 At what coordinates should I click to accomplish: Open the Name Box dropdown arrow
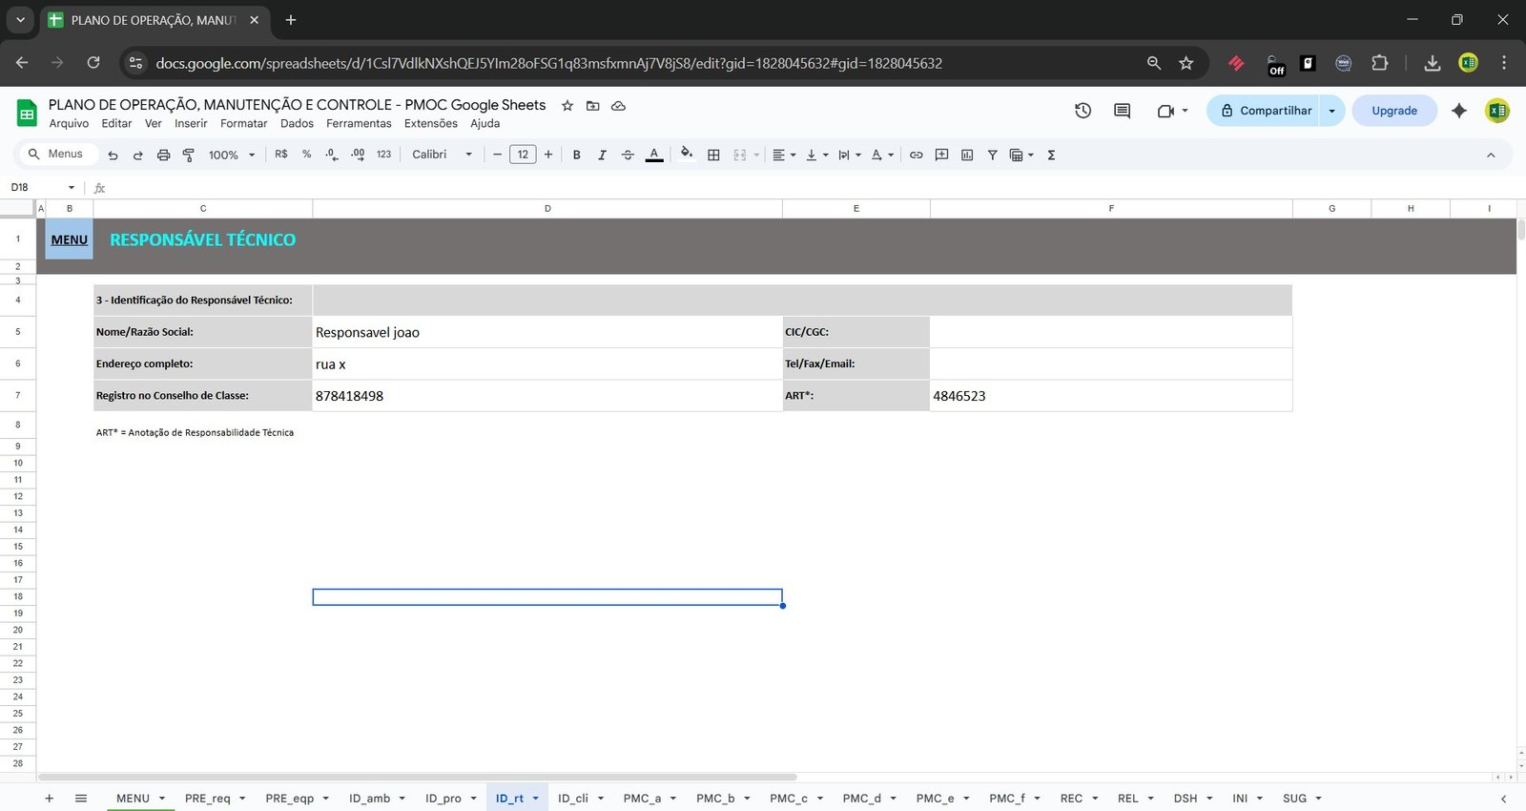pyautogui.click(x=72, y=188)
